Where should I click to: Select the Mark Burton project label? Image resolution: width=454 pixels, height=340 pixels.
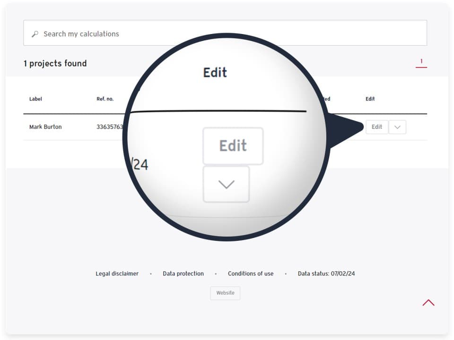click(x=45, y=127)
